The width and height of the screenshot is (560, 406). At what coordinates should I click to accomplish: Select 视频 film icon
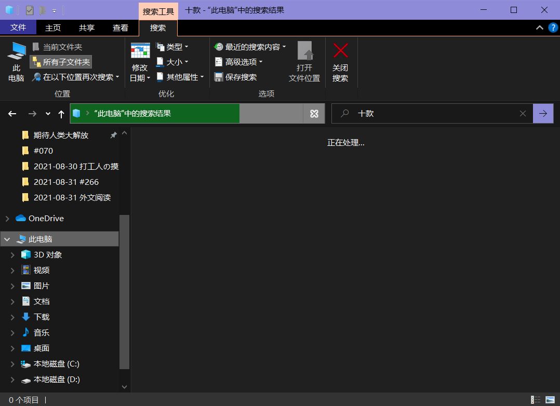coord(26,270)
